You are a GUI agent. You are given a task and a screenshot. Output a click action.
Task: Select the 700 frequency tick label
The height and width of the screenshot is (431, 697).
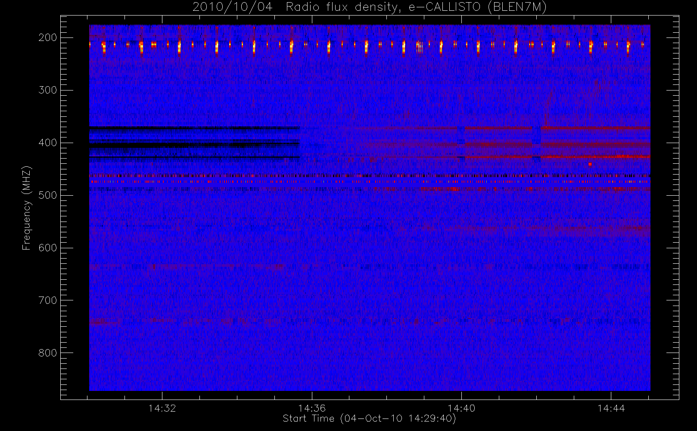click(48, 300)
